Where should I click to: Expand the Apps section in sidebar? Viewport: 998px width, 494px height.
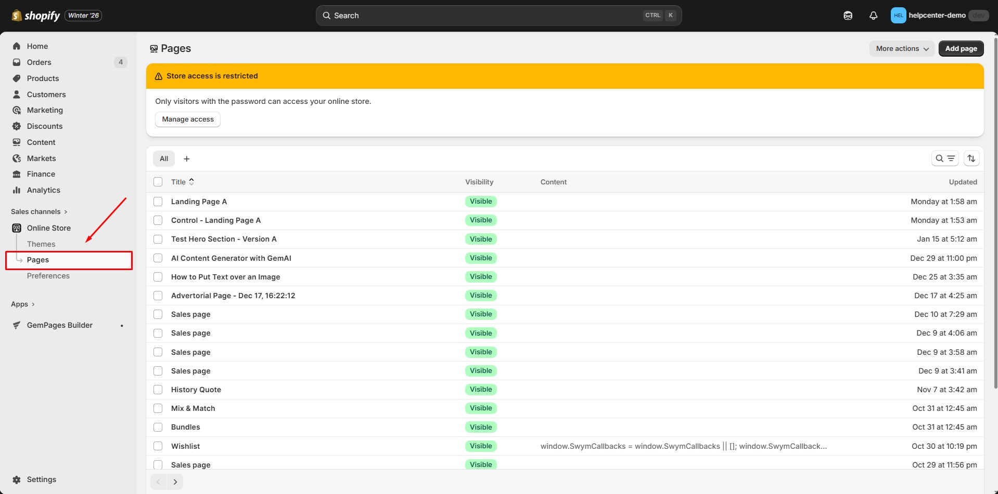point(23,304)
